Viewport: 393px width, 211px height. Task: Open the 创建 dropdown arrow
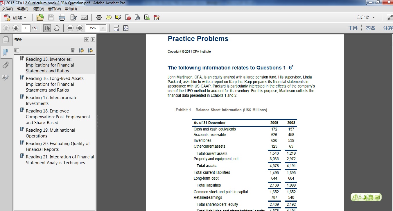pyautogui.click(x=25, y=18)
